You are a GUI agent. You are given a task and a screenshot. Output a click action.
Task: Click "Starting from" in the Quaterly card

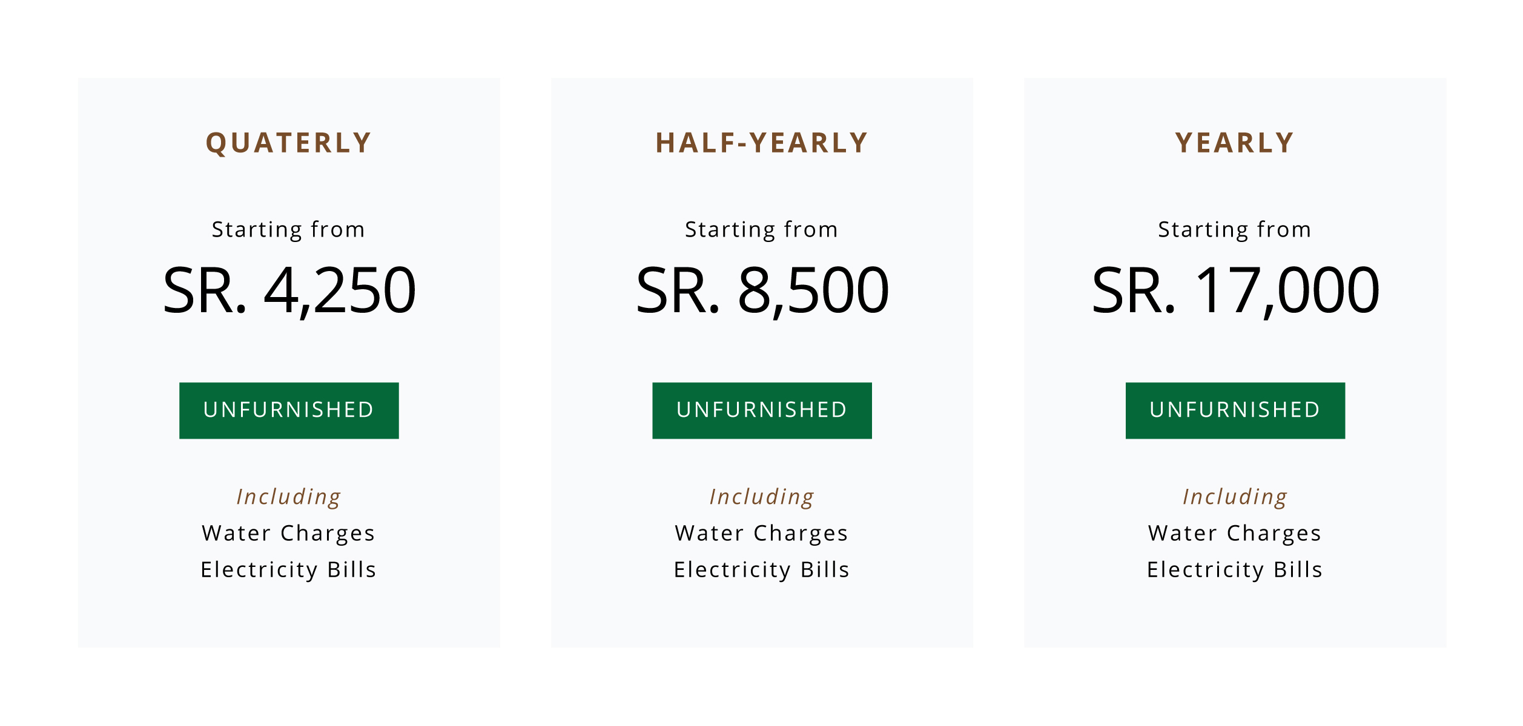click(289, 230)
